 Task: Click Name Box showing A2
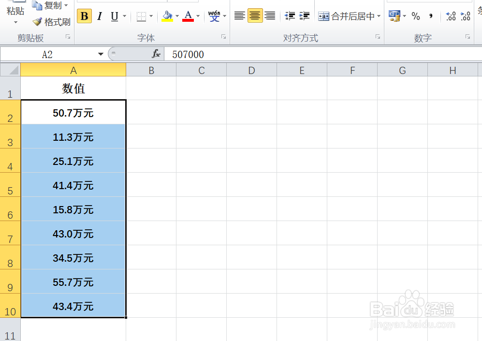tap(47, 55)
